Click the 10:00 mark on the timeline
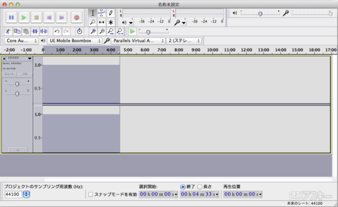 click(x=213, y=50)
